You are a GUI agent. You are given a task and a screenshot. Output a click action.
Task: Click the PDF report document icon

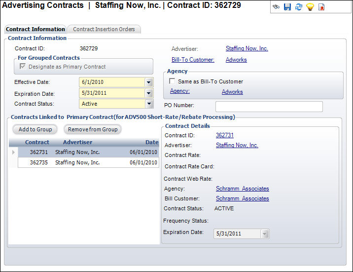point(321,7)
